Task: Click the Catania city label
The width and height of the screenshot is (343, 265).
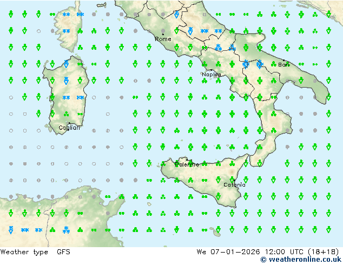Action: [x=234, y=185]
